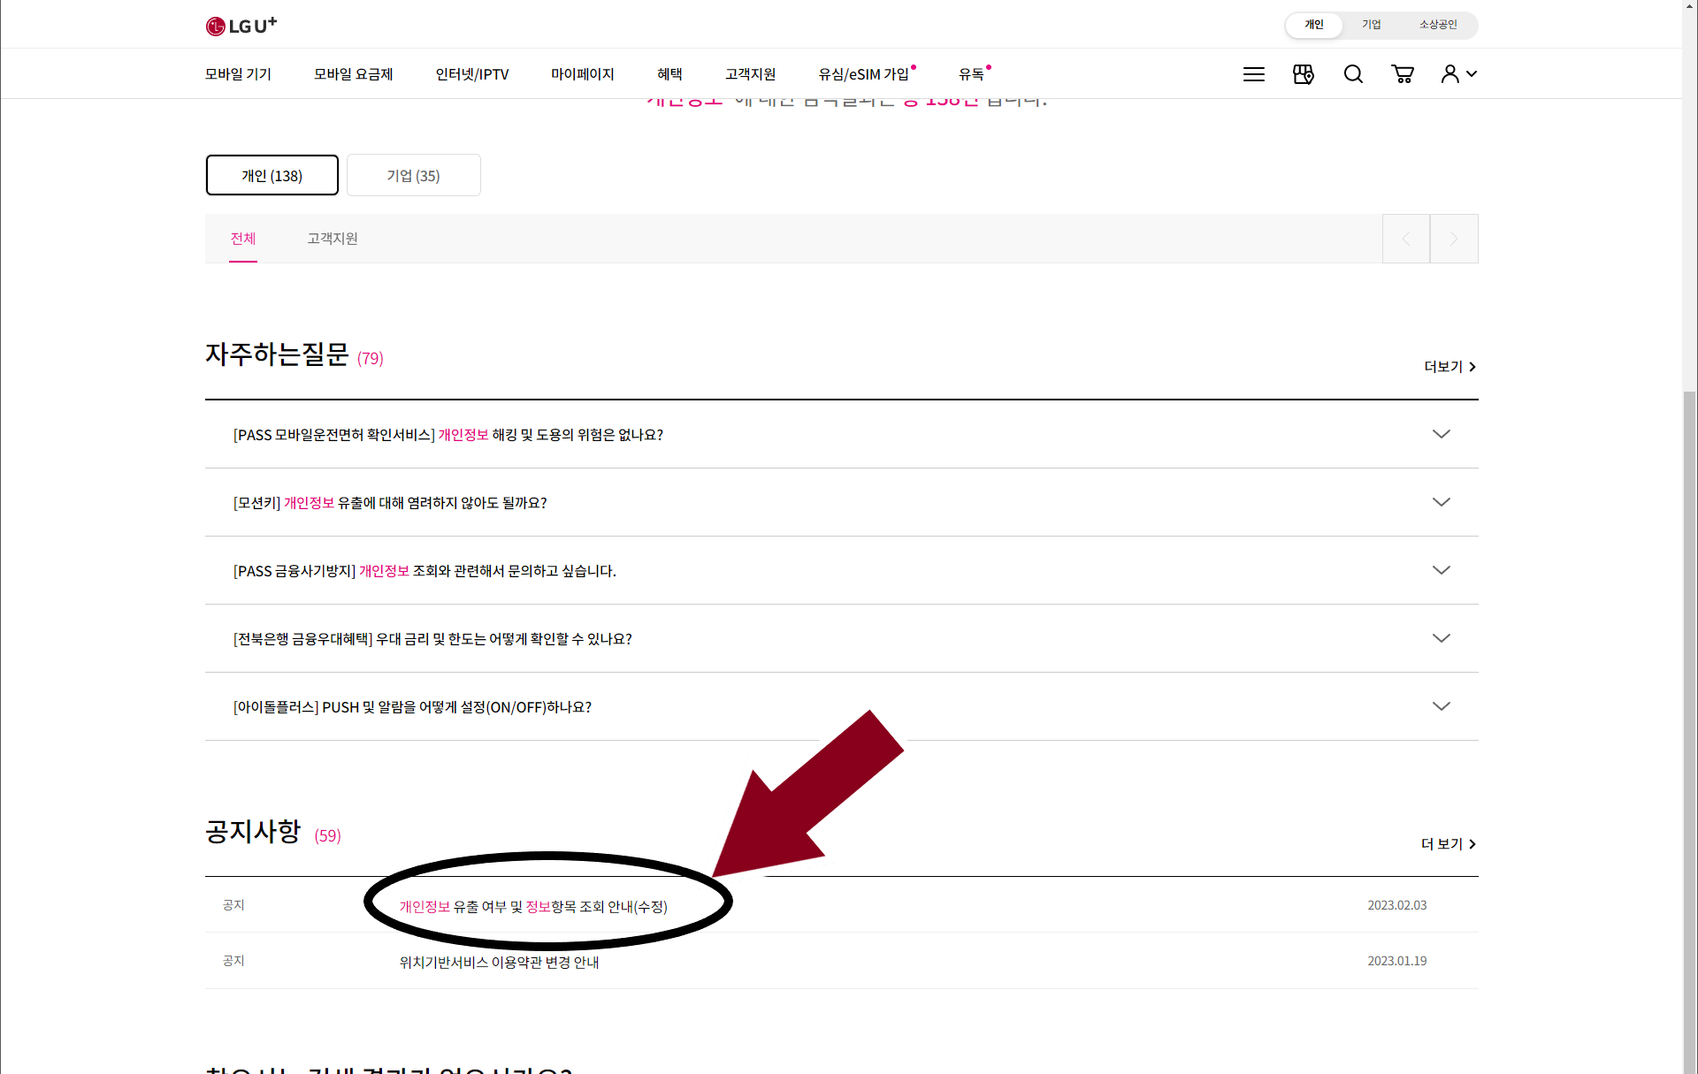
Task: Open the 모바일 기기 menu
Action: 238,74
